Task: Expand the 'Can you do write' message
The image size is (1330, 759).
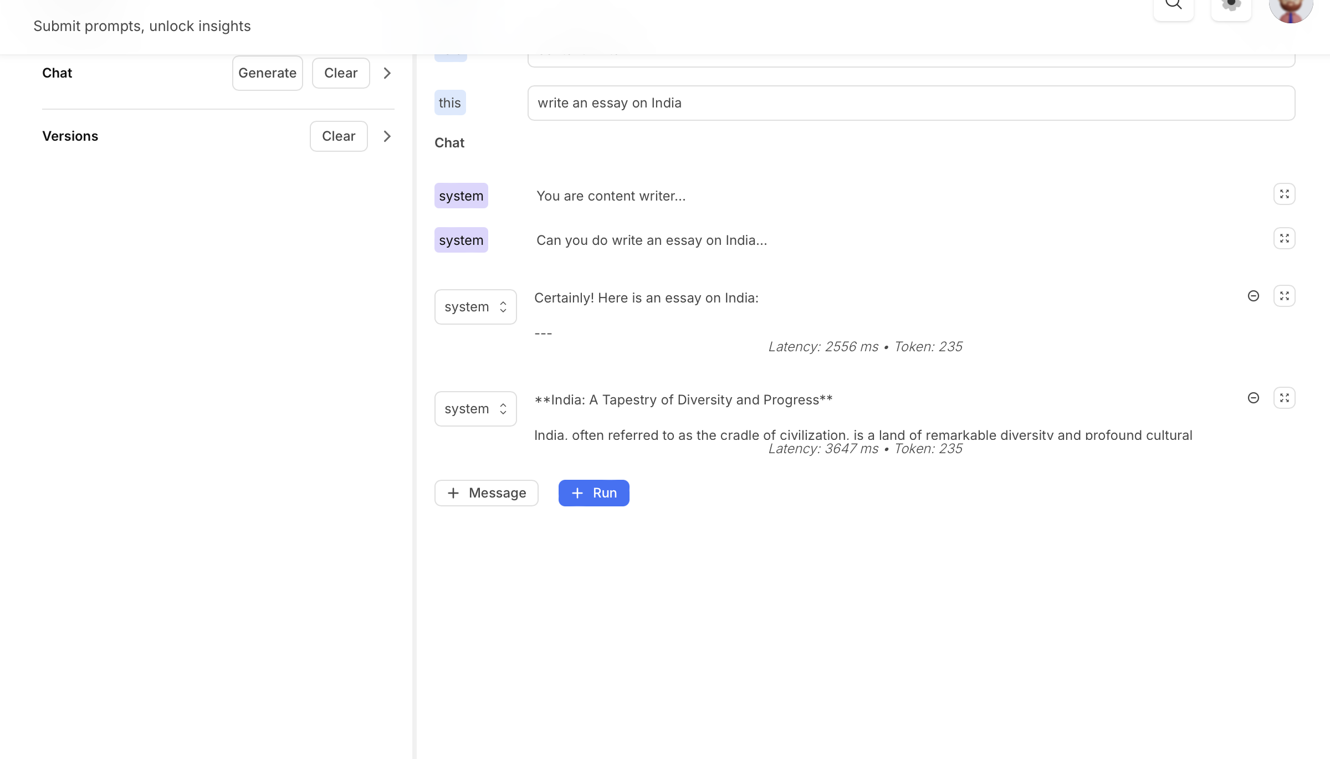Action: click(1284, 238)
